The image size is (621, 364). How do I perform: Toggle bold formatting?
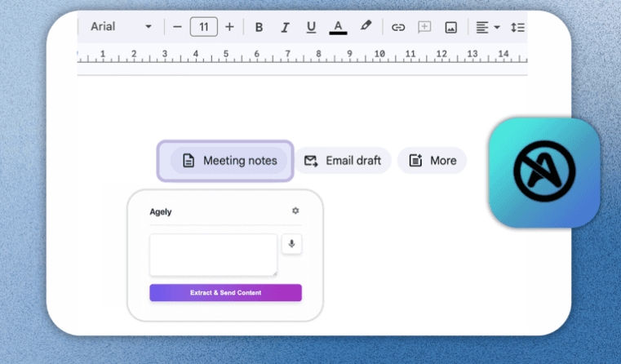coord(259,27)
